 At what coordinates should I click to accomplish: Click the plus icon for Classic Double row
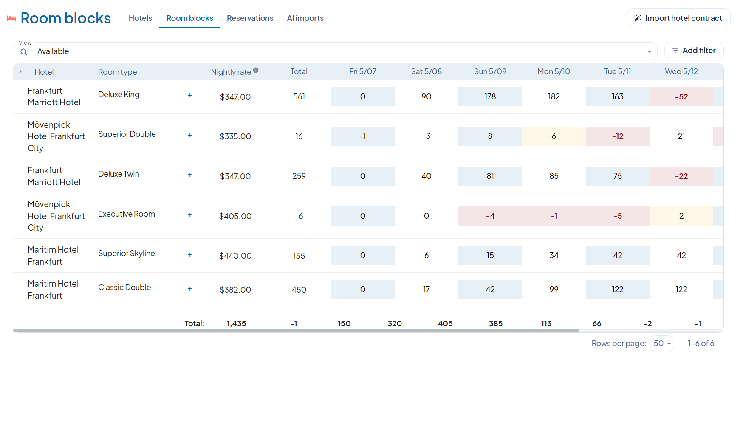pyautogui.click(x=190, y=288)
